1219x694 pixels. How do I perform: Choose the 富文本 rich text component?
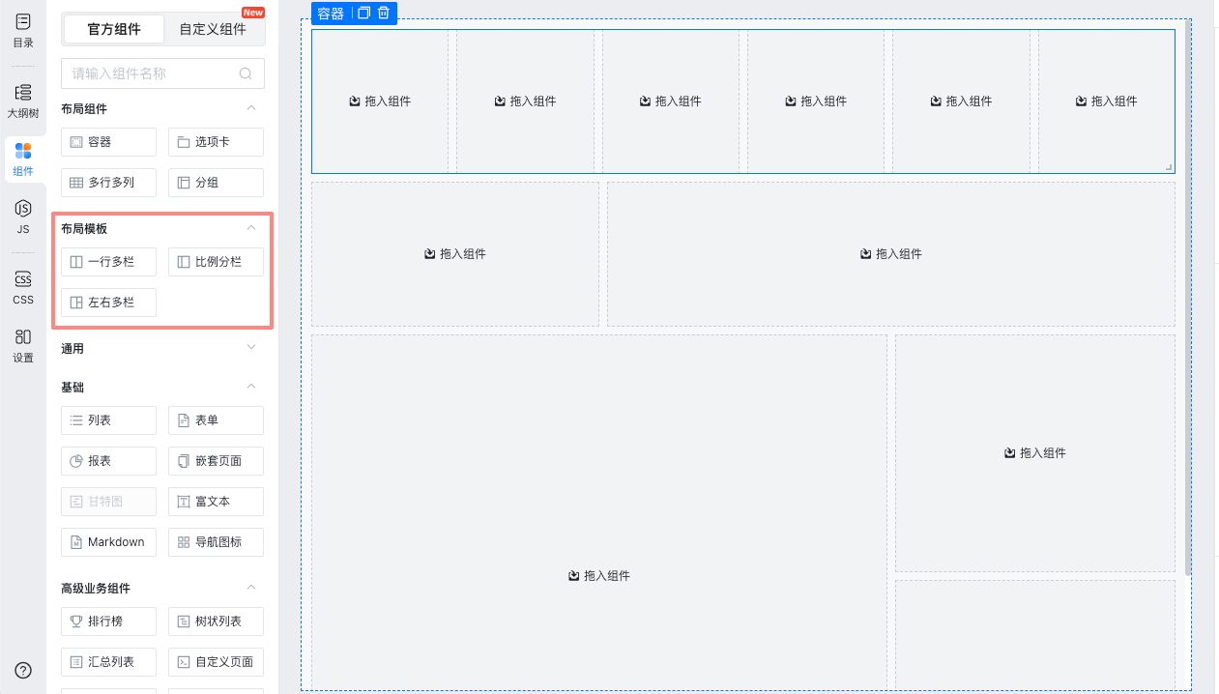pyautogui.click(x=216, y=502)
